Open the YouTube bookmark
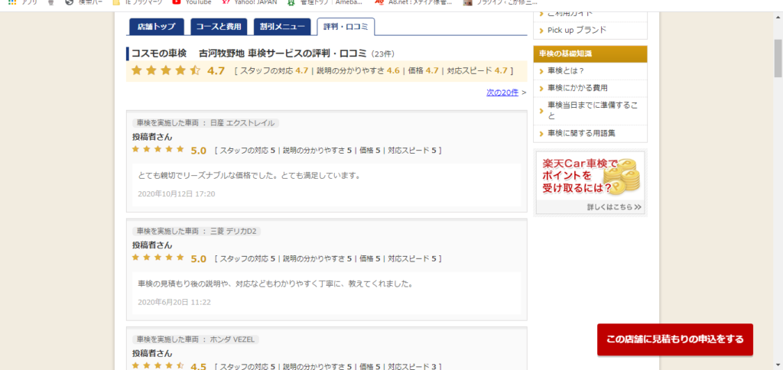783x370 pixels. click(x=192, y=2)
